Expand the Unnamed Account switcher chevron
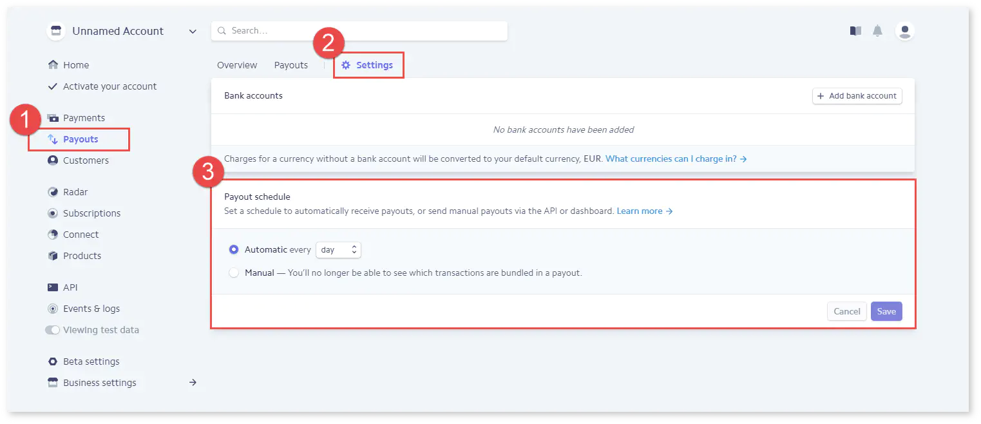The width and height of the screenshot is (981, 424). (193, 31)
